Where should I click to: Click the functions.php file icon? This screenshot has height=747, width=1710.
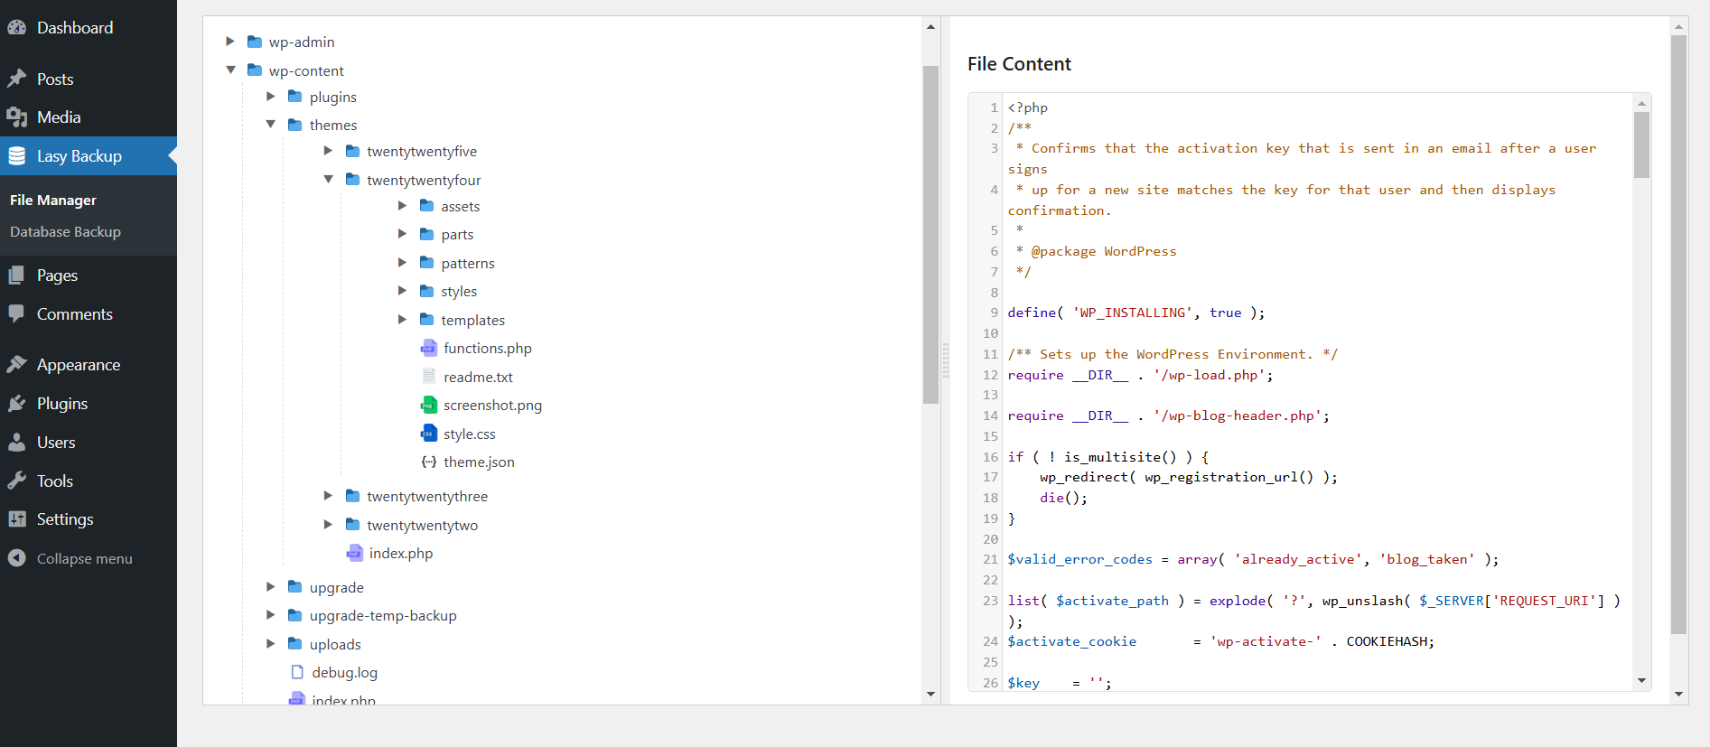(429, 348)
